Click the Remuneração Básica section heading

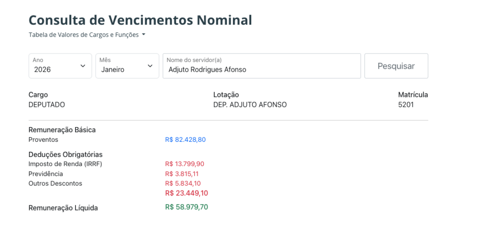(x=62, y=130)
